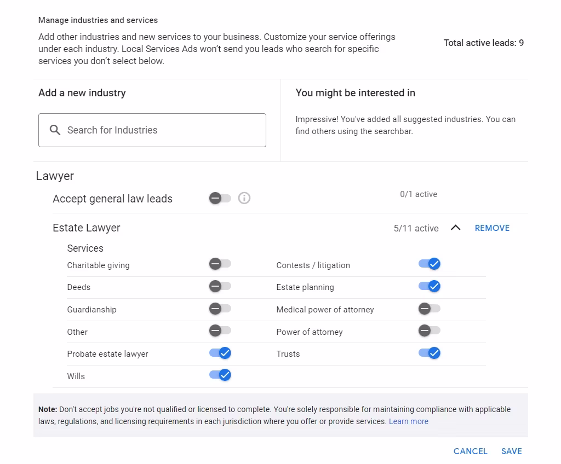The width and height of the screenshot is (561, 464).
Task: Click the '5/11 active' count
Action: pyautogui.click(x=416, y=228)
